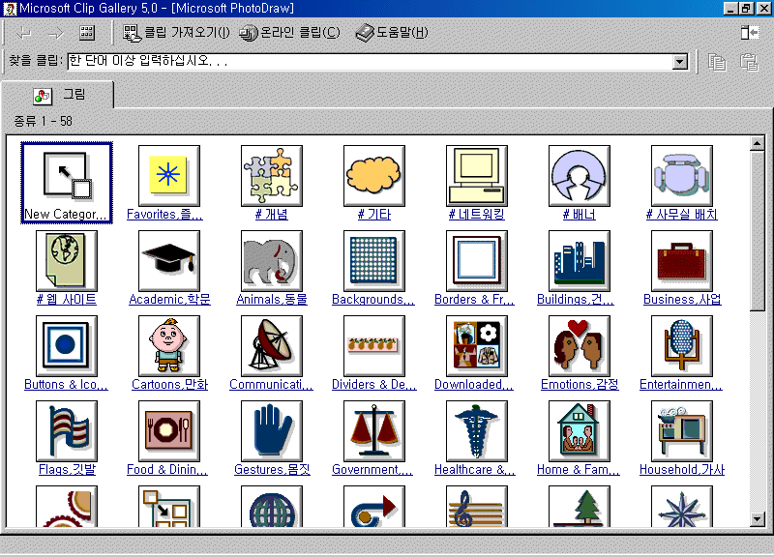Click the Back arrow toolbar icon

click(x=23, y=33)
